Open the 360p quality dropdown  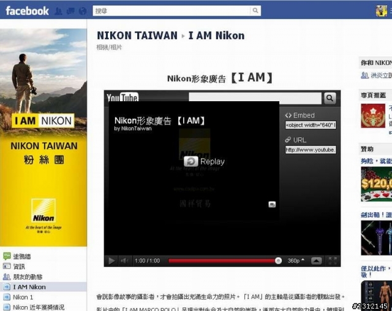point(296,261)
